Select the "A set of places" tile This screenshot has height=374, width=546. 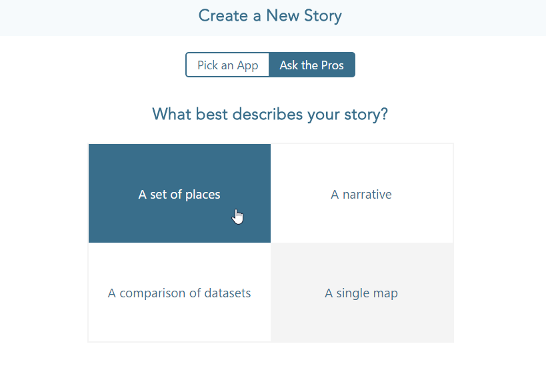[179, 193]
